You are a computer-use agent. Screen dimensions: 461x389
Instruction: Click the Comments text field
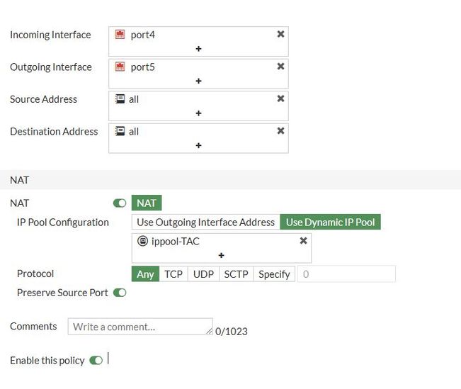(140, 327)
